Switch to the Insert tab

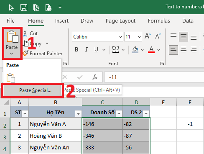62,21
